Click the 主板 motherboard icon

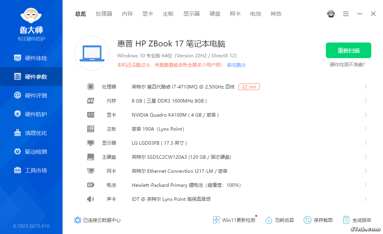(91, 129)
